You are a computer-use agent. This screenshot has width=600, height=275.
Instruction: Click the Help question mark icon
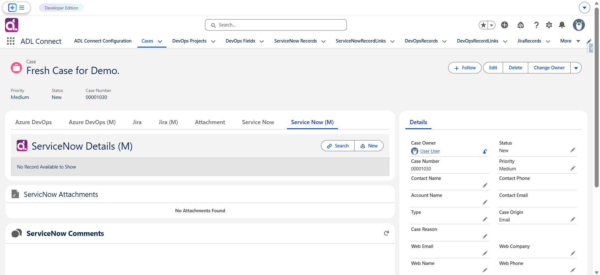[536, 25]
